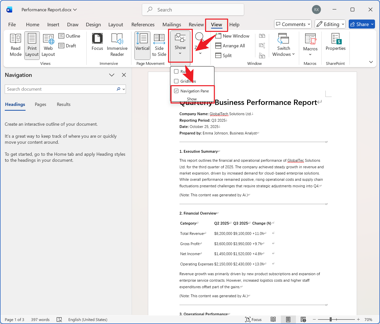Viewport: 380px width, 324px height.
Task: Open the References ribbon tab
Action: 143,25
